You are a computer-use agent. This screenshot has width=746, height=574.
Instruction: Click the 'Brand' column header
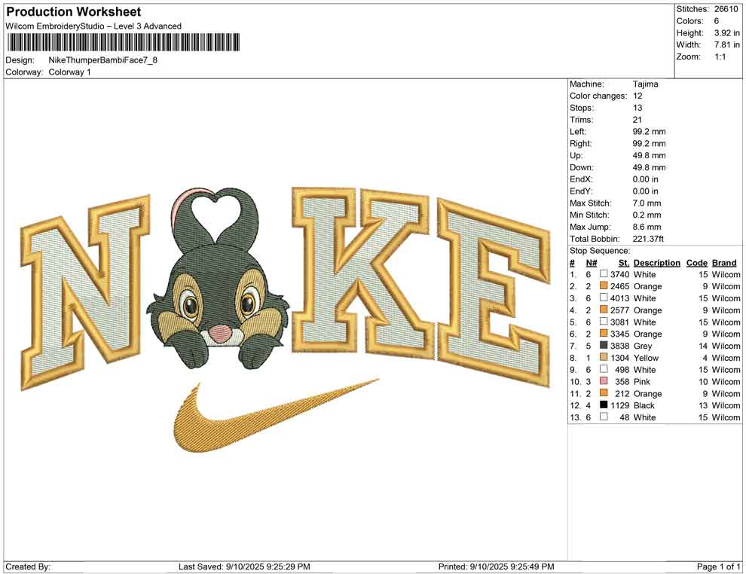pos(724,262)
